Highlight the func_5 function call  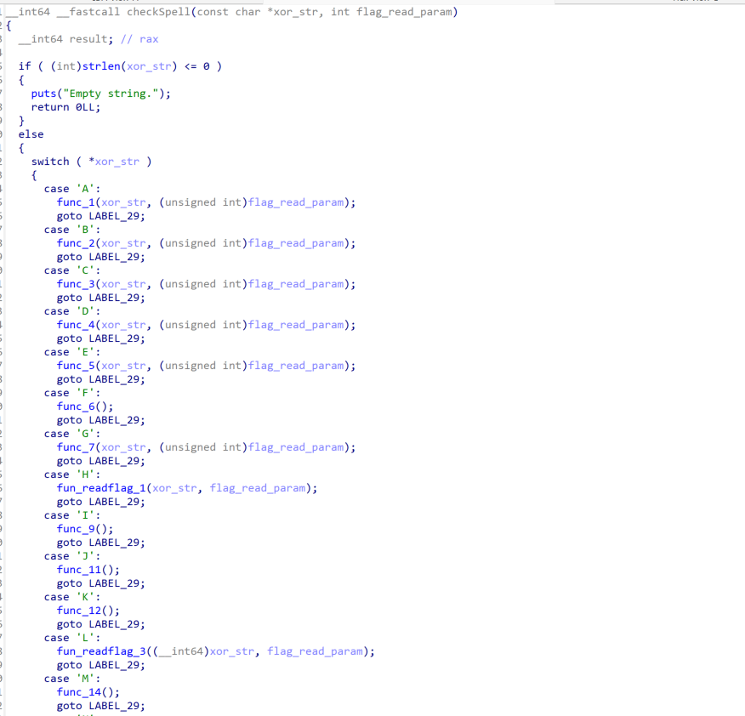click(x=77, y=366)
